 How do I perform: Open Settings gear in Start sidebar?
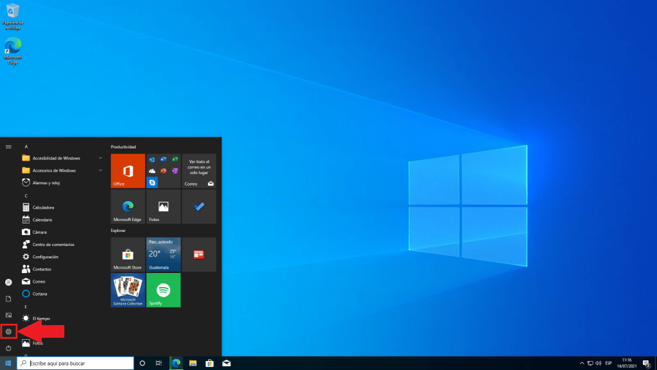coord(8,331)
